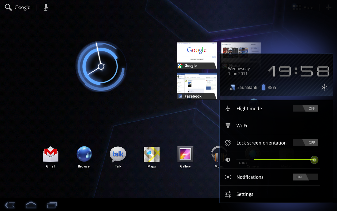
Task: Open the Wi-Fi settings row
Action: point(270,126)
